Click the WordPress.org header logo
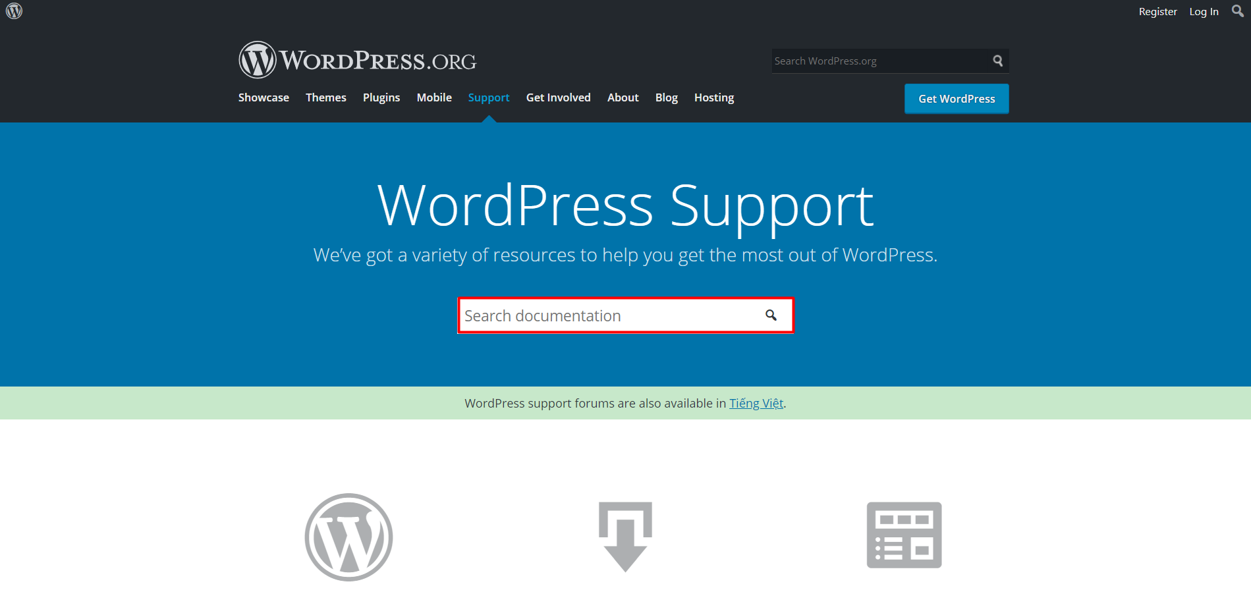1251x590 pixels. tap(357, 60)
